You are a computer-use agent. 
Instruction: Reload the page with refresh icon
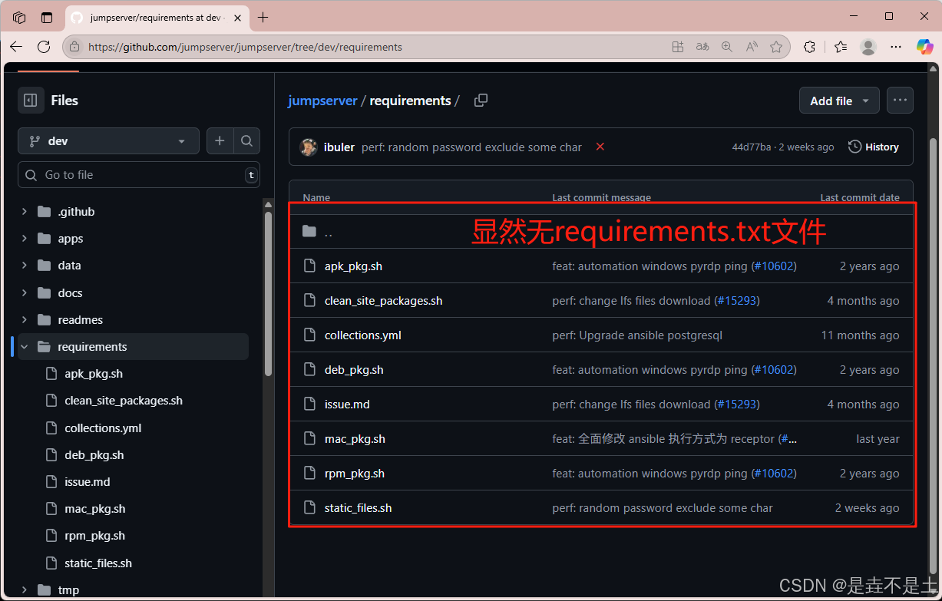pos(44,47)
